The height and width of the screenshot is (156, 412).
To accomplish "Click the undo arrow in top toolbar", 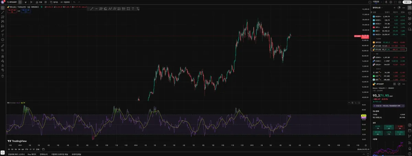I will tap(75, 2).
